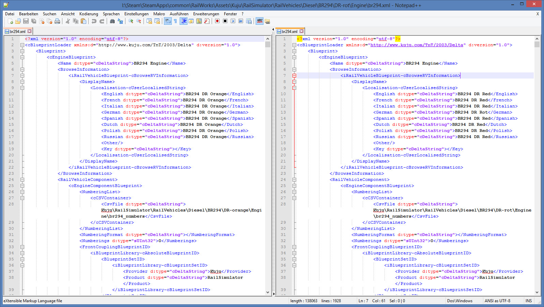The image size is (544, 307).
Task: Click the Zoom In magnifier icon
Action: [x=131, y=21]
